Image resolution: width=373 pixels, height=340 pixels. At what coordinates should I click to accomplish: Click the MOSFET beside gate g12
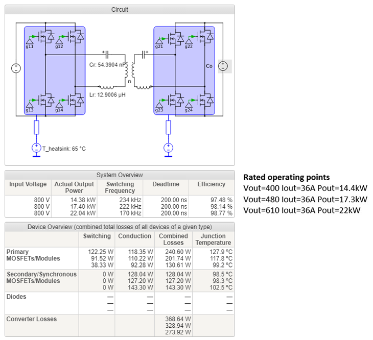[x=76, y=37]
